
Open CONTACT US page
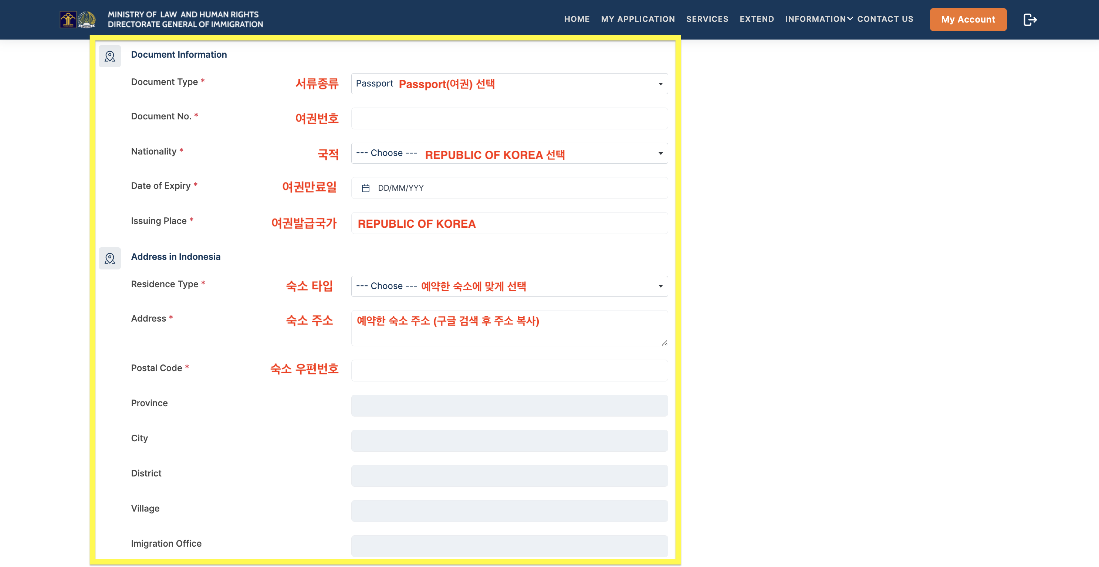(x=885, y=19)
